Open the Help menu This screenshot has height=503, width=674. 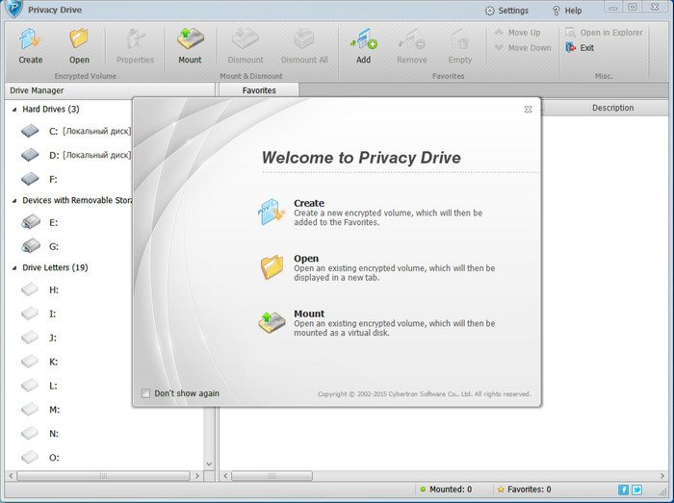point(566,11)
